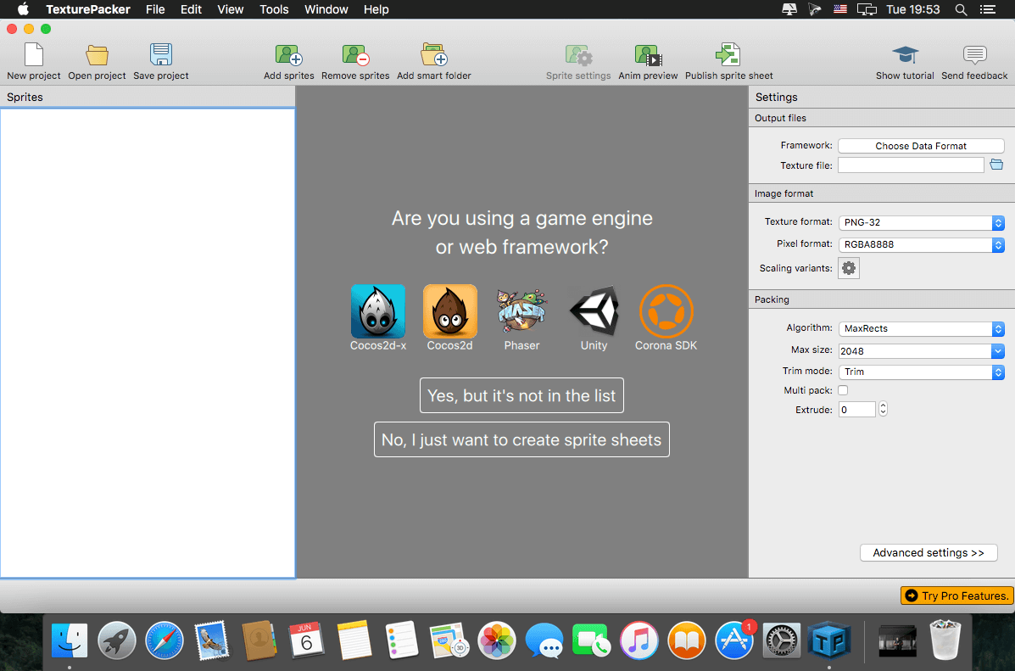Open Spotlight search in menu bar
The height and width of the screenshot is (671, 1015).
point(962,9)
